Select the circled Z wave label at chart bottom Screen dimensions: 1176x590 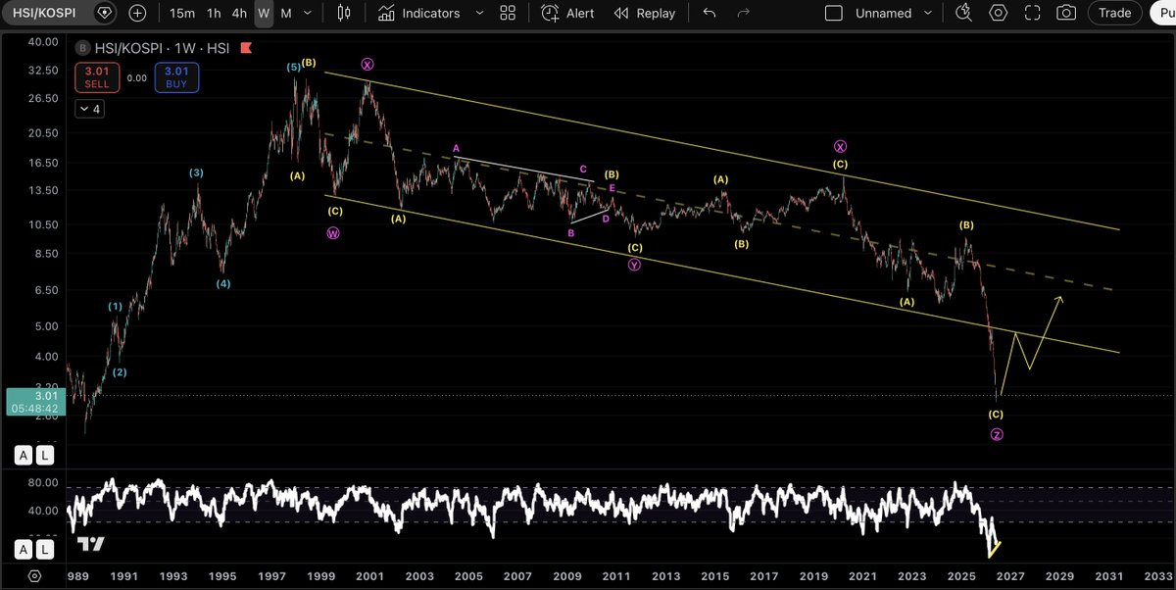tap(997, 434)
